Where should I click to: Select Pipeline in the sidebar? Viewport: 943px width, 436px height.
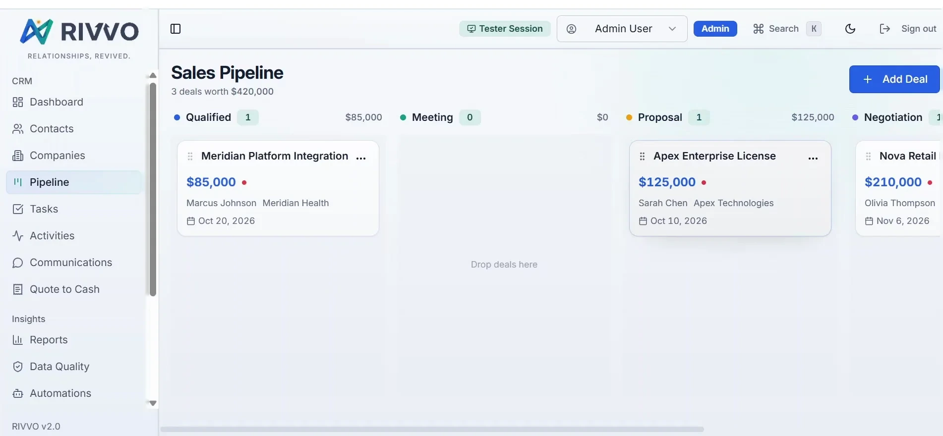click(73, 182)
